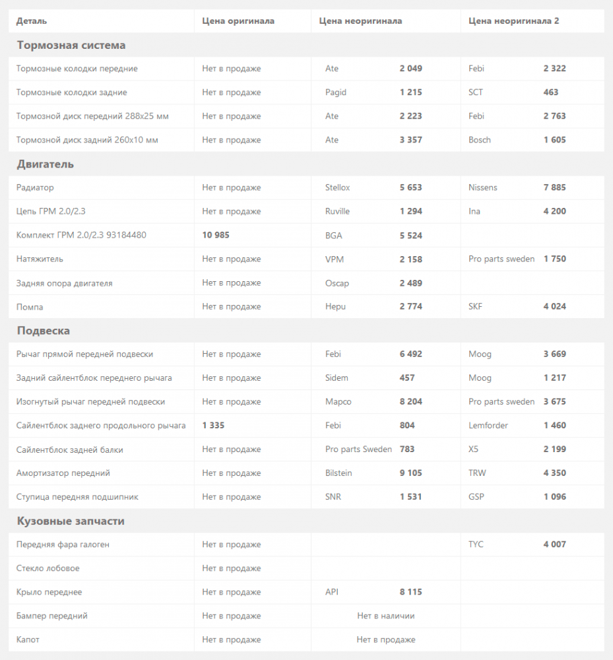
Task: Select the "Цена неоригинала 2" column header
Action: (x=513, y=21)
